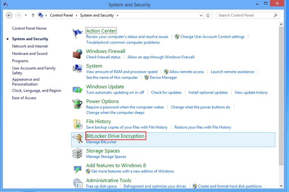Open User Accounts and Family Safety
This screenshot has width=289, height=192.
tap(34, 71)
